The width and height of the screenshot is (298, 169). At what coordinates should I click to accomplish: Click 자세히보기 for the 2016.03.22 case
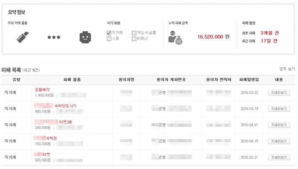(x=279, y=93)
